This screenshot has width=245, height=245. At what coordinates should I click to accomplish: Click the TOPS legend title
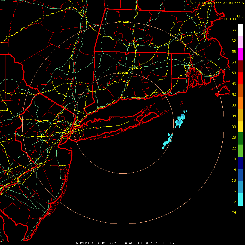239,16
